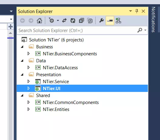
Task: Open search options dropdown arrow
Action: pos(145,30)
